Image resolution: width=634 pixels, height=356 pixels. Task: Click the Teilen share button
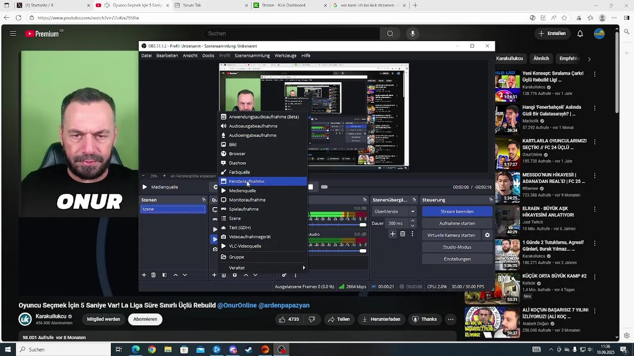point(339,319)
